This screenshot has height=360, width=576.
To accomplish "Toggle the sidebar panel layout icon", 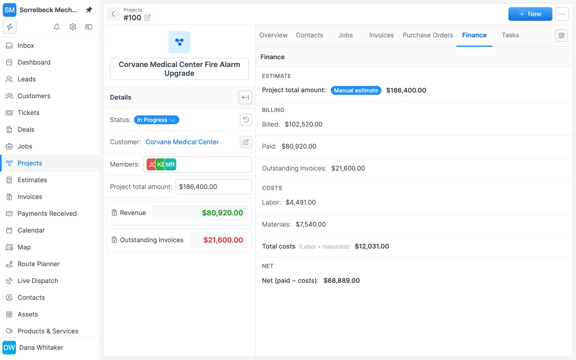I will (x=89, y=27).
